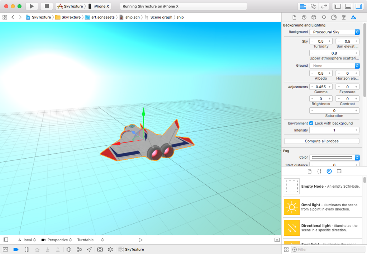This screenshot has height=254, width=367.
Task: Increase the Albedo value
Action: 330,73
